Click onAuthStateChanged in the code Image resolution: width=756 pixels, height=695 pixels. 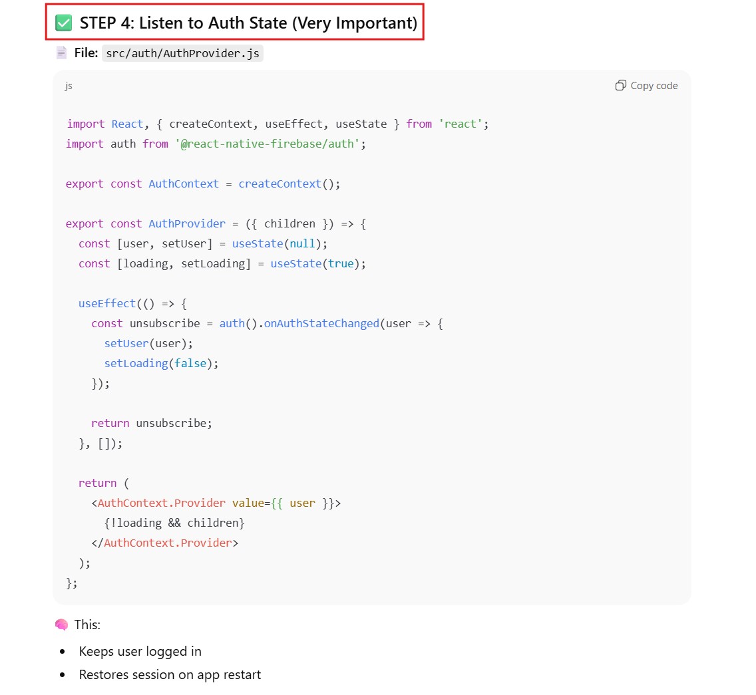tap(321, 323)
